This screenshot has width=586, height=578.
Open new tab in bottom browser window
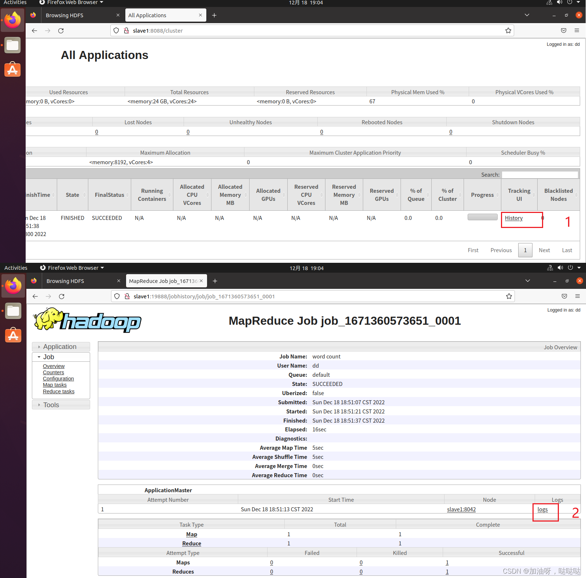pos(215,281)
